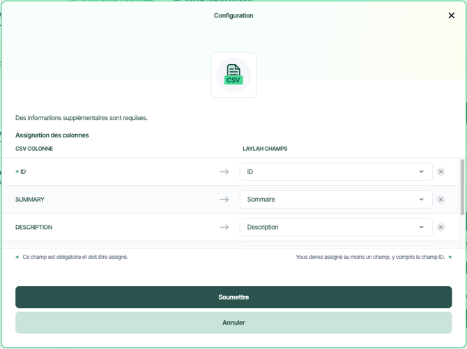Click the arrow in the ID row
467x349 pixels.
coord(224,172)
